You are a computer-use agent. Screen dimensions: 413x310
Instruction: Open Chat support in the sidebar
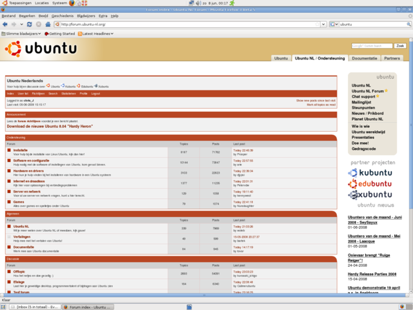click(x=363, y=96)
